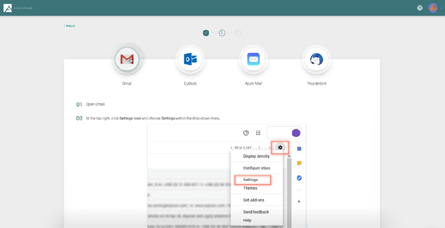The width and height of the screenshot is (445, 228).
Task: Click the "Open Gmail." instruction text
Action: (96, 104)
